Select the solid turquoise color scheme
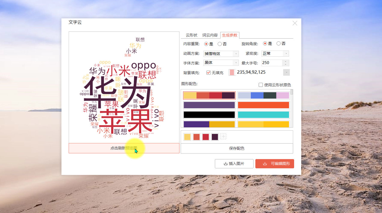382x213 pixels. click(263, 115)
